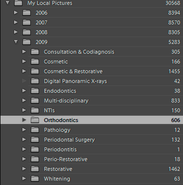Expand the Restorative folder arrow
The image size is (183, 185).
tap(24, 169)
